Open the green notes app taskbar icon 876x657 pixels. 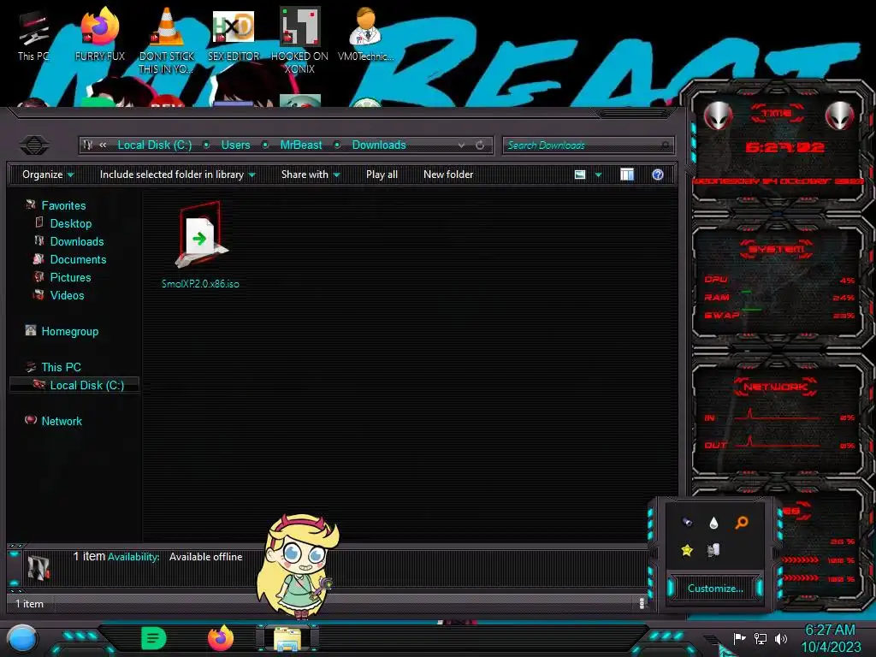(x=154, y=638)
